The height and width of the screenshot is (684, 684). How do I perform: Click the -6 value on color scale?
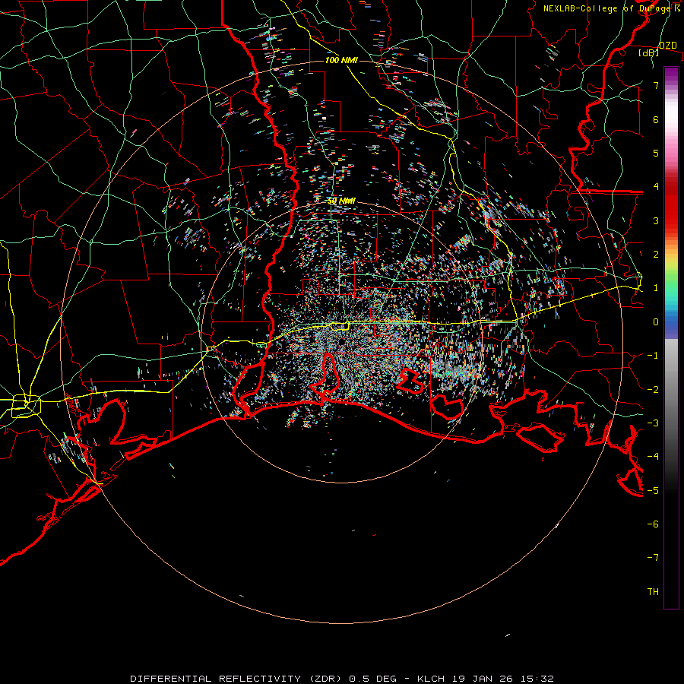pos(653,524)
